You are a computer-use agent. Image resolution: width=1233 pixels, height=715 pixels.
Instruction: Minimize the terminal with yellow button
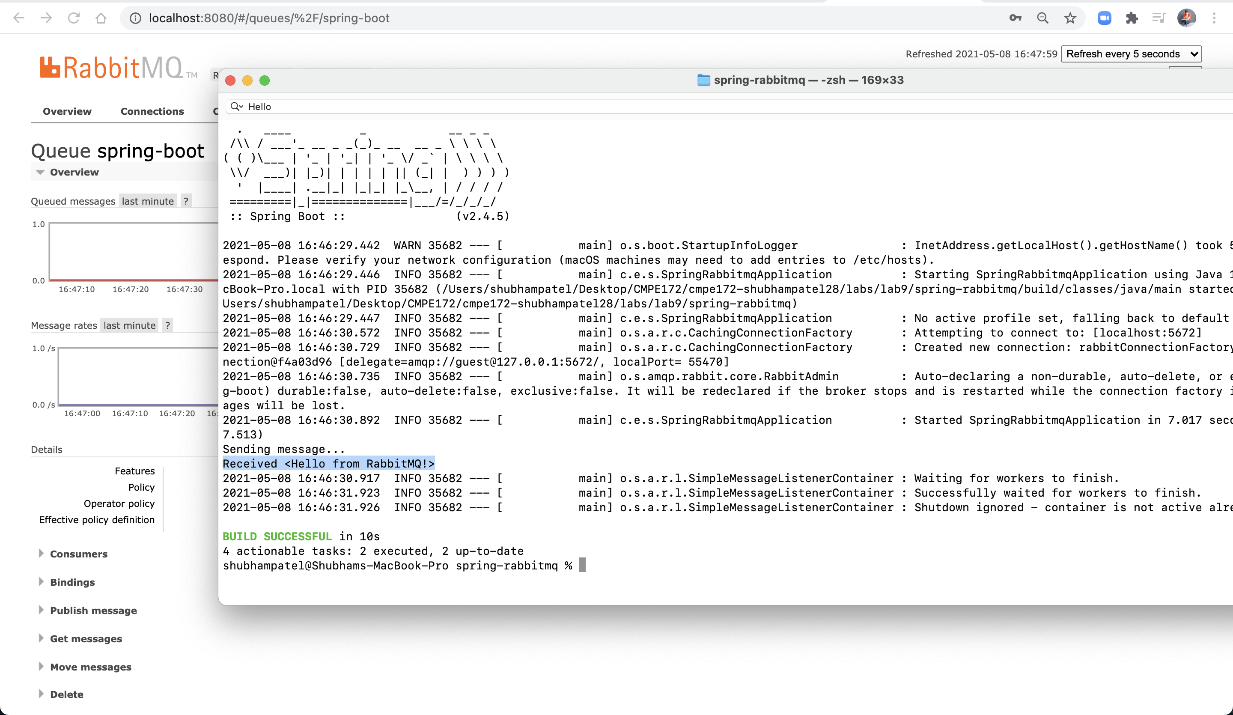[247, 80]
